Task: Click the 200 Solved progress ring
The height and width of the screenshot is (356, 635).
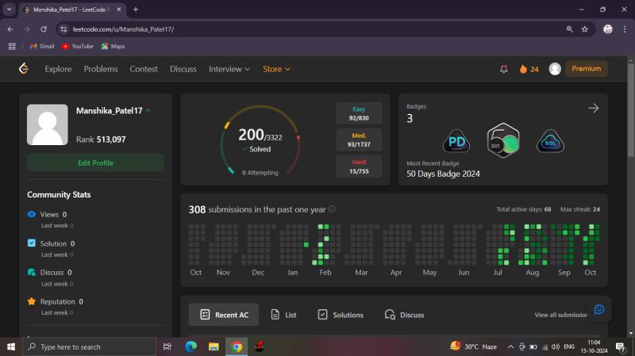Action: [260, 141]
